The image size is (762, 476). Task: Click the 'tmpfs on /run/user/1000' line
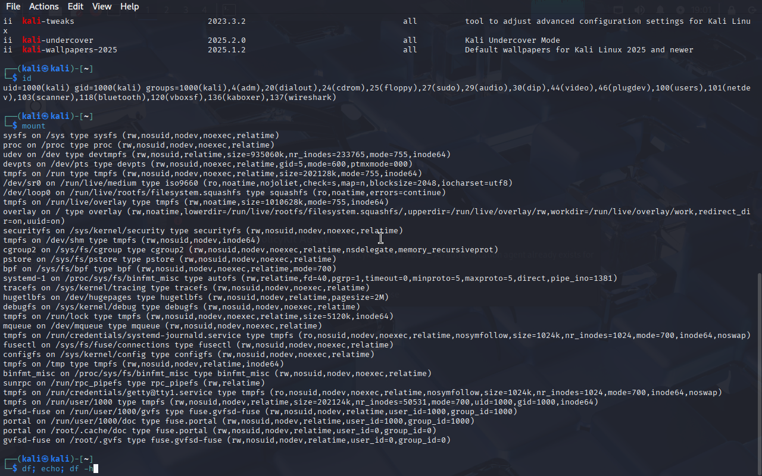point(301,402)
